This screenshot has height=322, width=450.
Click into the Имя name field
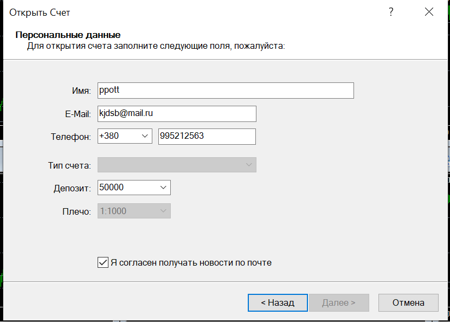click(x=226, y=91)
